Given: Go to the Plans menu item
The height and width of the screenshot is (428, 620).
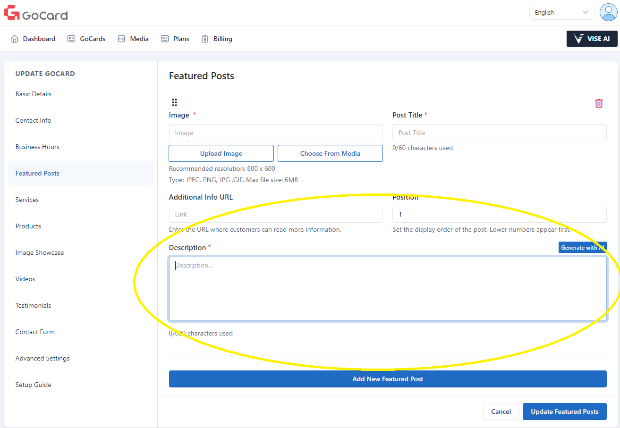Looking at the screenshot, I should (x=181, y=39).
